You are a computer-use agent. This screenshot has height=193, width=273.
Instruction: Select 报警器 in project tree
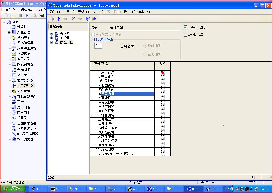[x=22, y=118]
